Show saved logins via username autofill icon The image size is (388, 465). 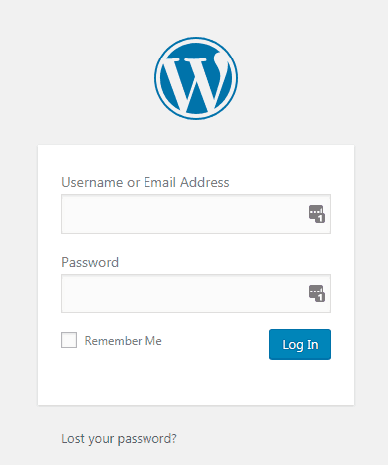tap(317, 214)
